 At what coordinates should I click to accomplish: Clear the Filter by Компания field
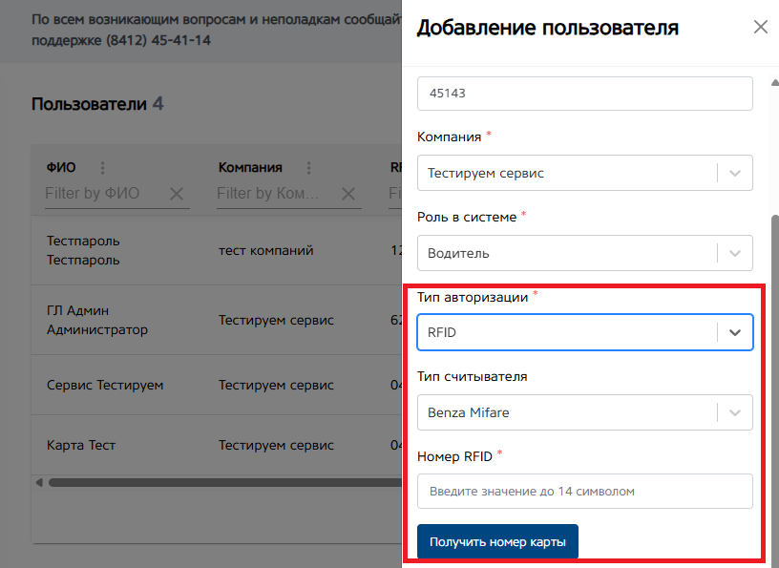point(348,194)
